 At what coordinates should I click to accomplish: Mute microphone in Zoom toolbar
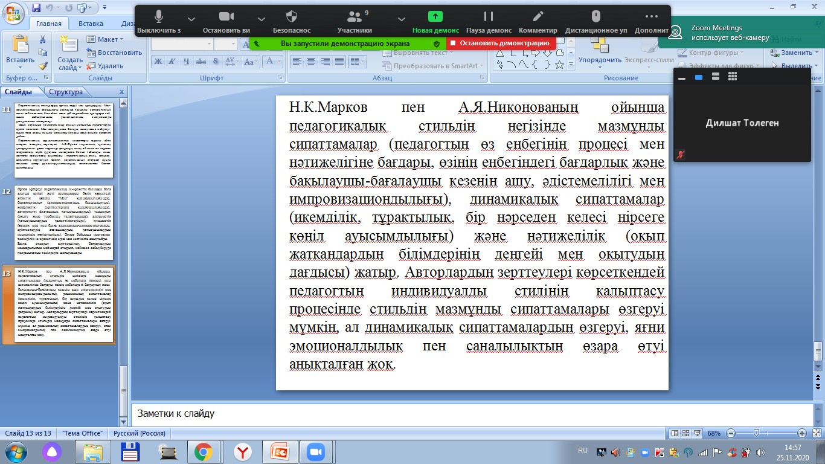(159, 18)
